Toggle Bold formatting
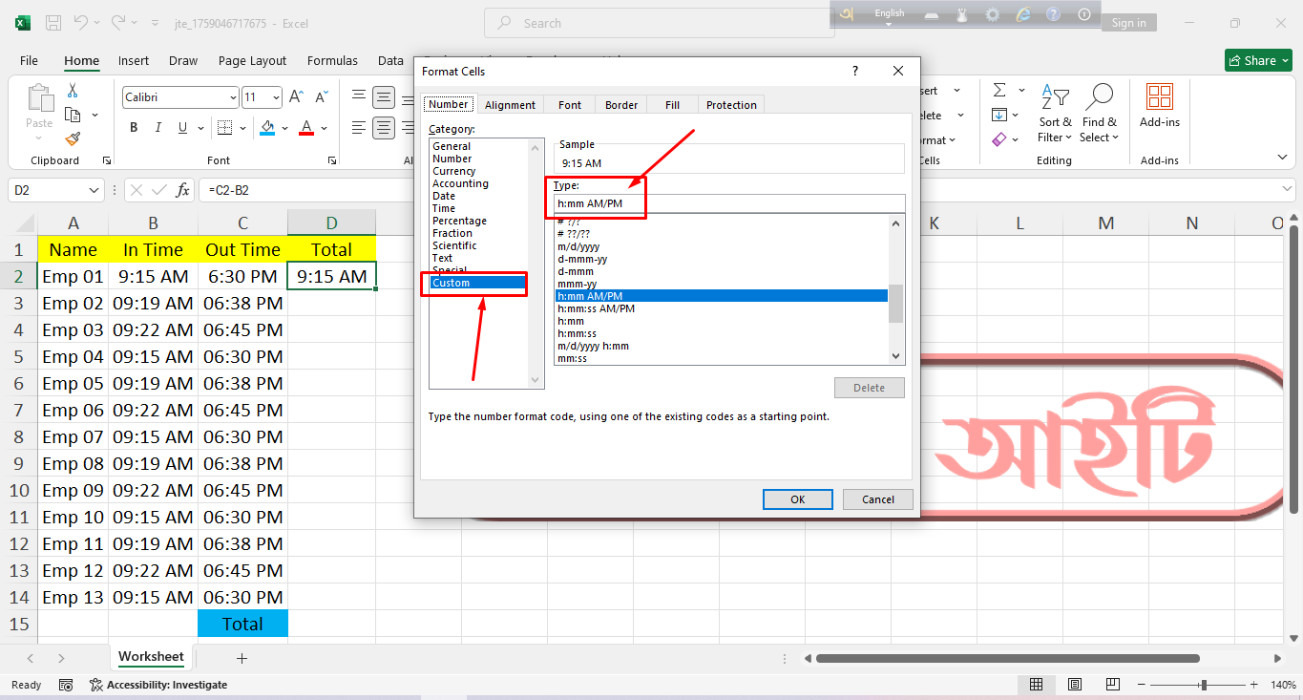Viewport: 1303px width, 700px height. [x=134, y=128]
